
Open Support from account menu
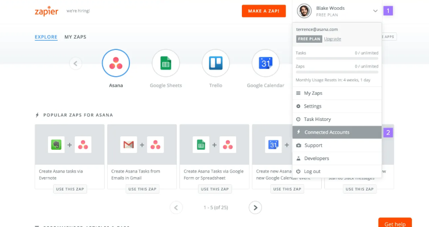(x=337, y=145)
